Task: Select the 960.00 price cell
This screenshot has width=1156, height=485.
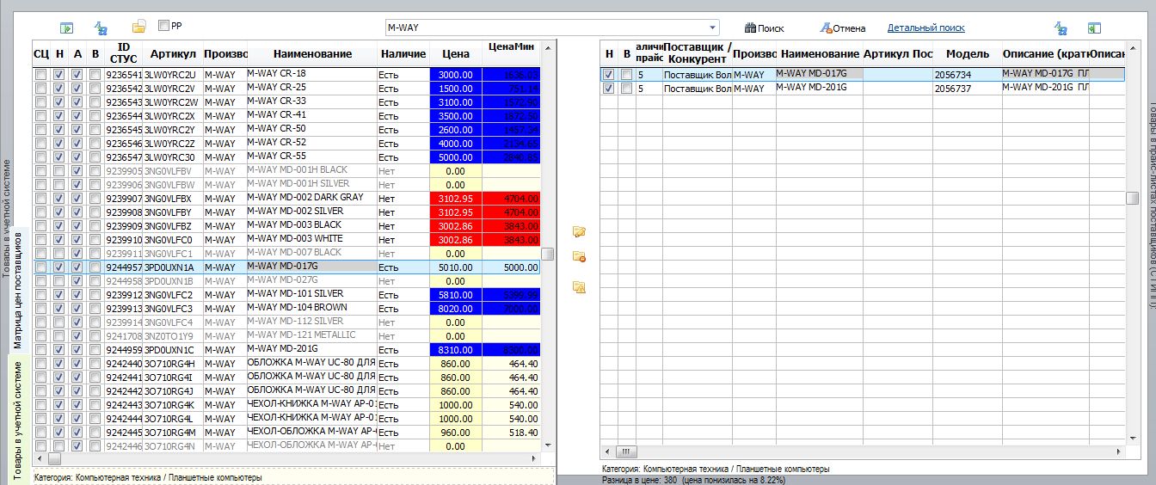Action: pyautogui.click(x=455, y=433)
